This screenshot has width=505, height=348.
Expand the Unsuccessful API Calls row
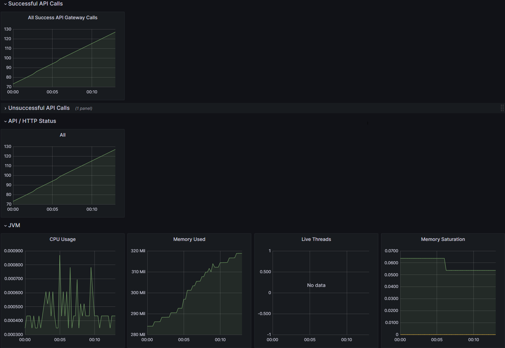[5, 108]
